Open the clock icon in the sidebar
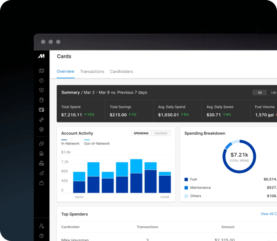Screen dimensions: 277x241 tap(42, 80)
